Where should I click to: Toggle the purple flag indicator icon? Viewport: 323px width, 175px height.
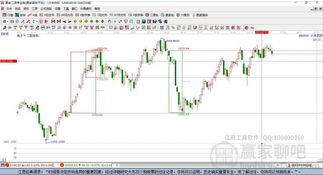click(x=47, y=21)
